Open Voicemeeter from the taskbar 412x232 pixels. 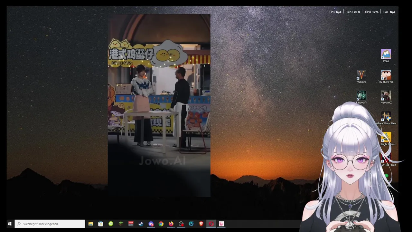click(x=131, y=224)
